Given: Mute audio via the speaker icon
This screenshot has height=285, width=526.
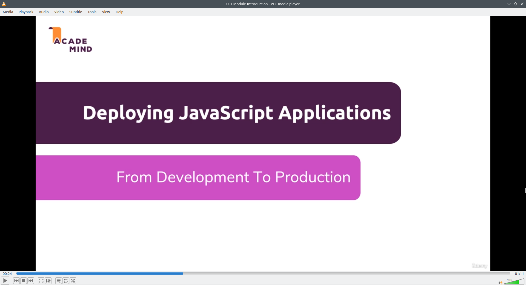Looking at the screenshot, I should 500,283.
